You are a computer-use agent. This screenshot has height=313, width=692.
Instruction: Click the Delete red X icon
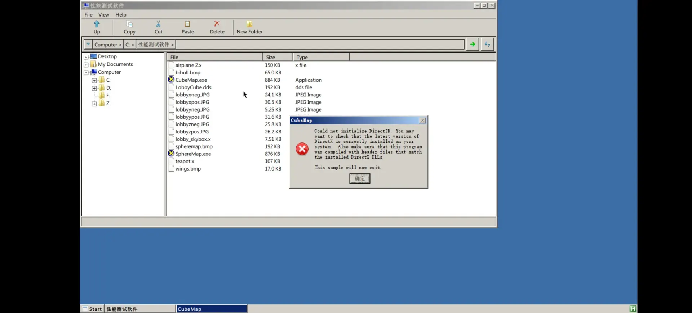pos(217,24)
